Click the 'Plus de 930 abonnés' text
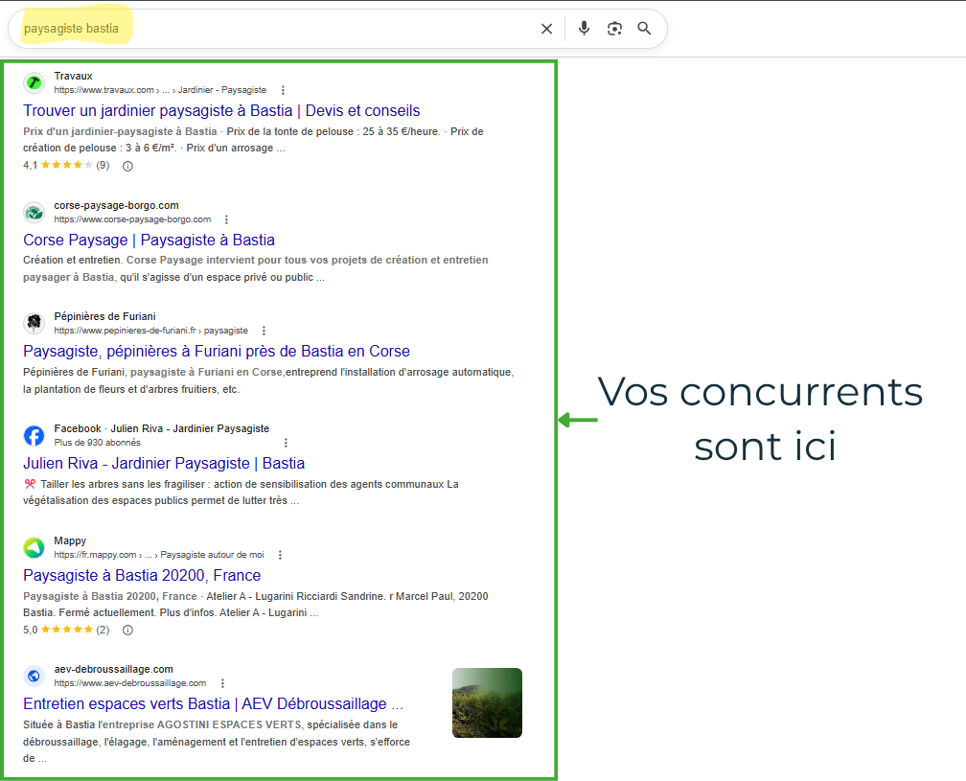 [x=98, y=443]
